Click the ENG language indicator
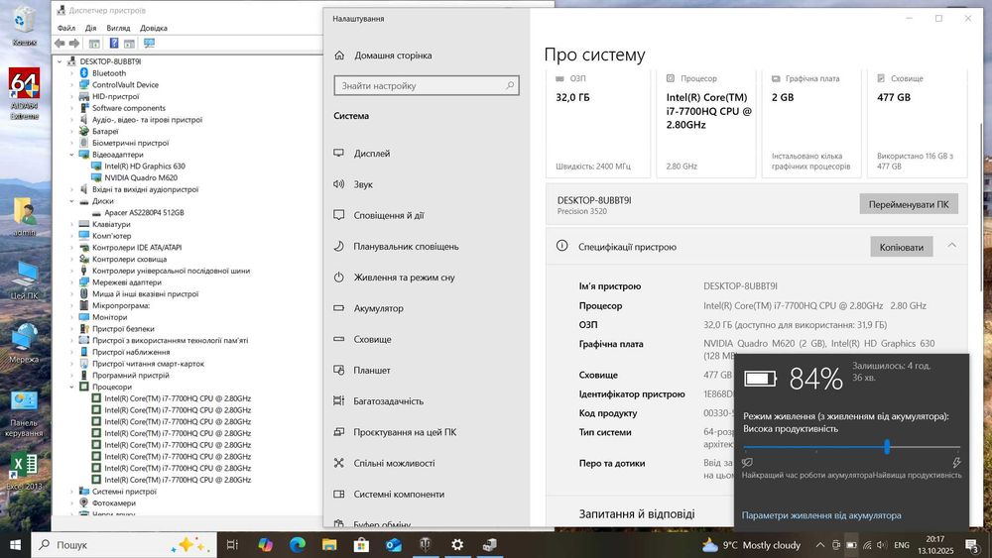The height and width of the screenshot is (558, 992). [x=902, y=545]
